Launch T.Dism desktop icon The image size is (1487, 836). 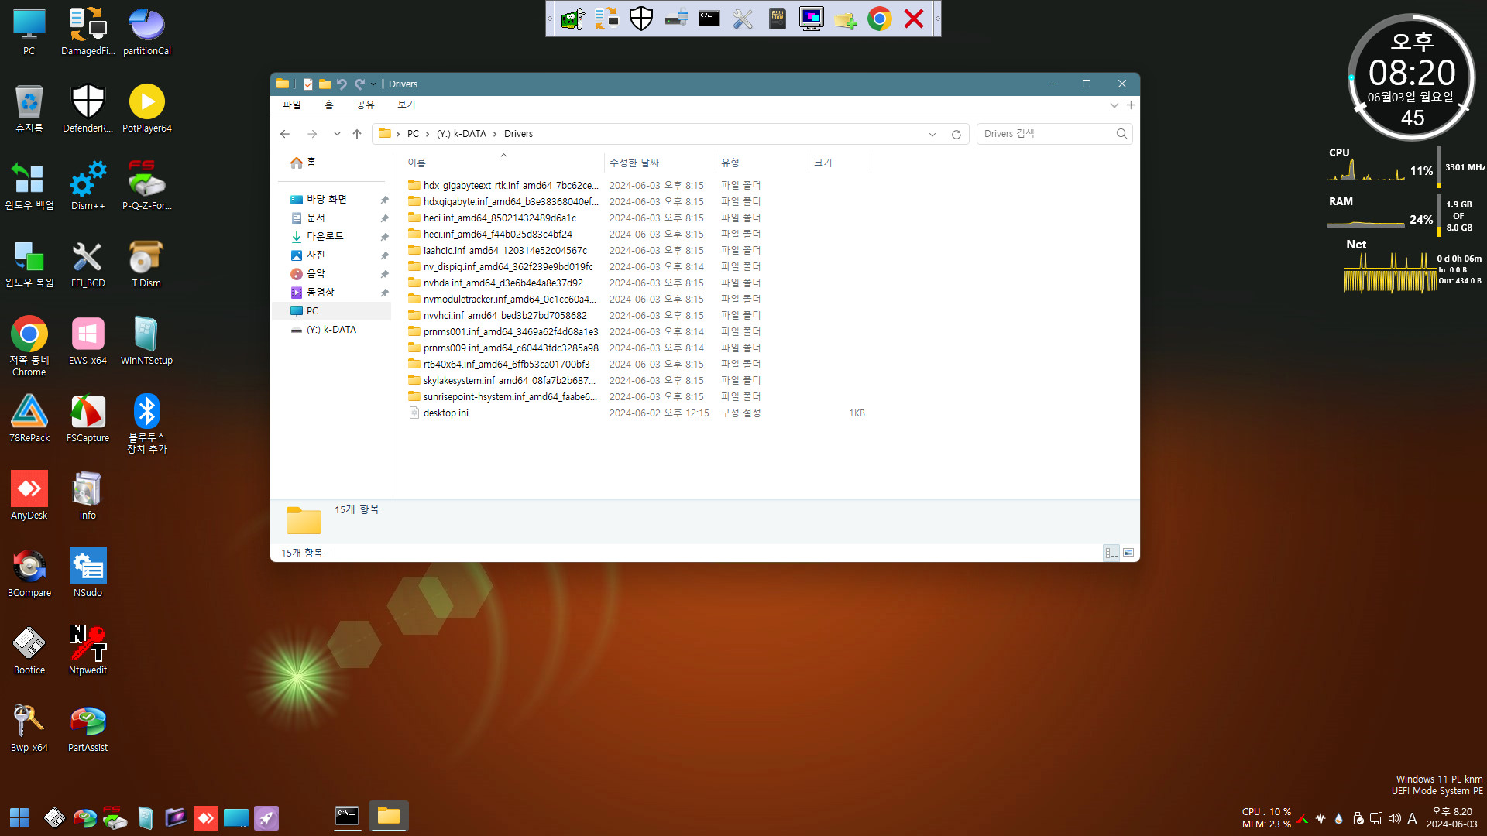point(146,263)
